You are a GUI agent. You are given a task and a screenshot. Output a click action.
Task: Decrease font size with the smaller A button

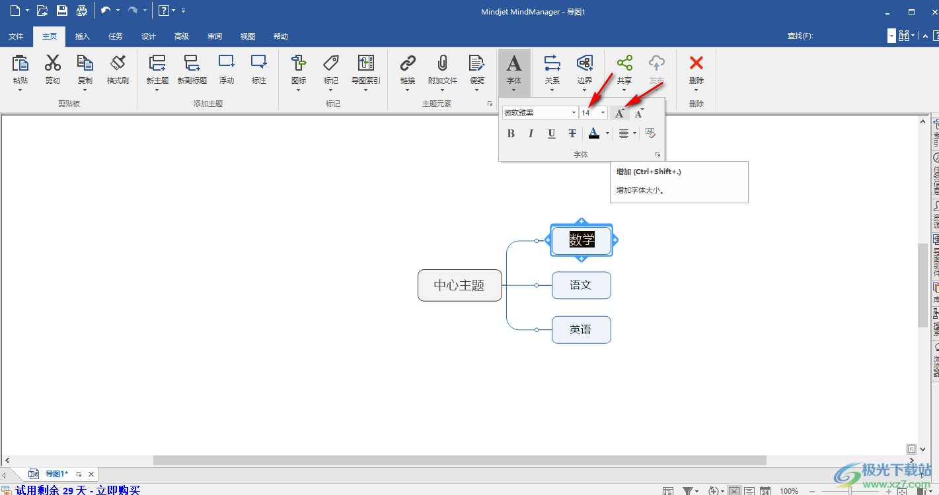click(639, 113)
